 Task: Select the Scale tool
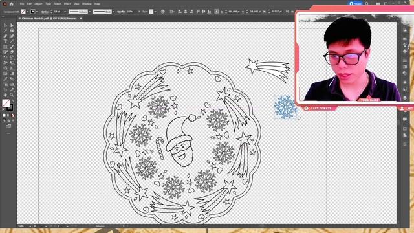(12, 58)
